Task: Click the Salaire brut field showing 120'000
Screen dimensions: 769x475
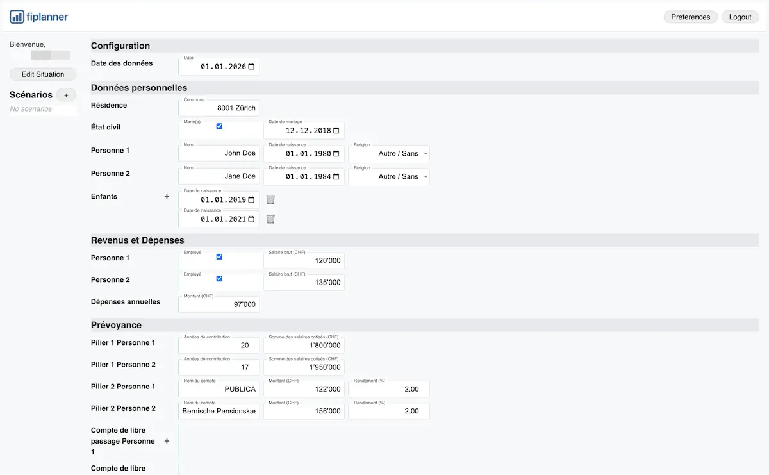Action: [x=314, y=260]
